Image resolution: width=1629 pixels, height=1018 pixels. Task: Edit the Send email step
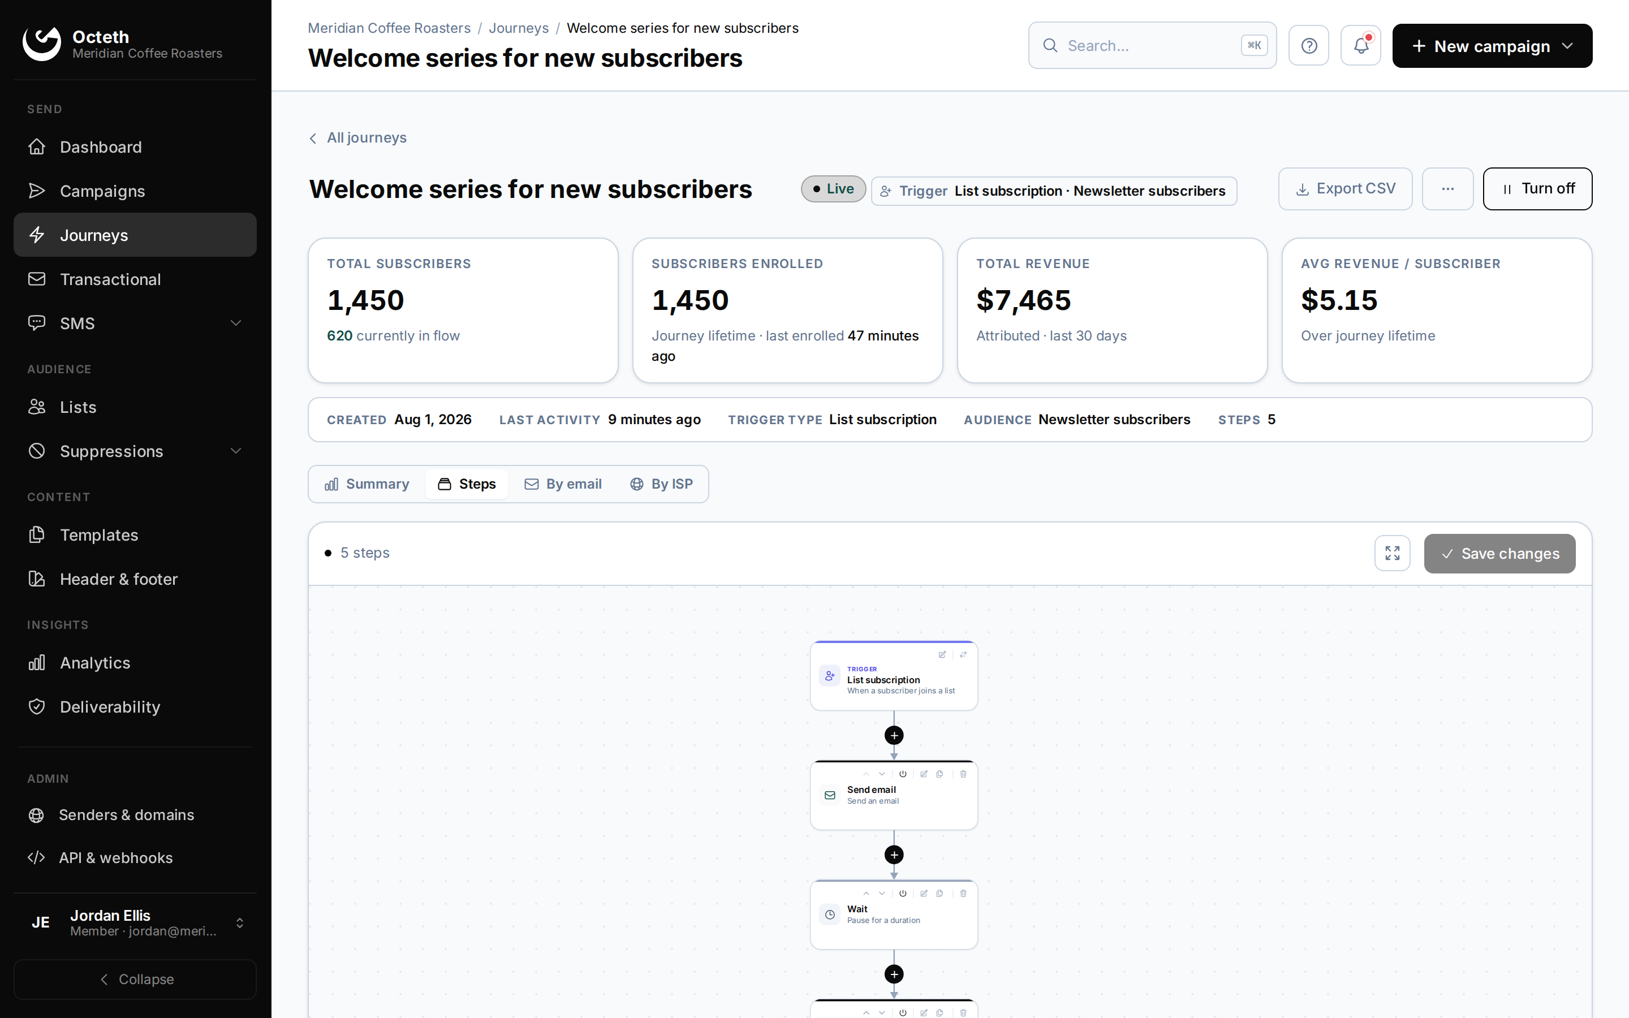pyautogui.click(x=924, y=774)
